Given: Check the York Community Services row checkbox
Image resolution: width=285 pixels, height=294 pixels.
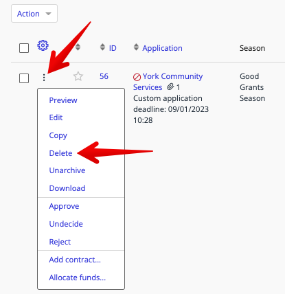Looking at the screenshot, I should pos(24,78).
